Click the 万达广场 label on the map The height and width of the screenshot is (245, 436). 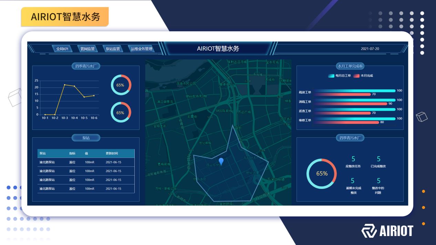(244, 112)
